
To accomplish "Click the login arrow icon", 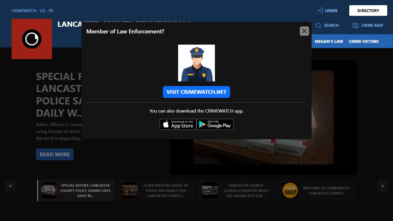I will 320,11.
